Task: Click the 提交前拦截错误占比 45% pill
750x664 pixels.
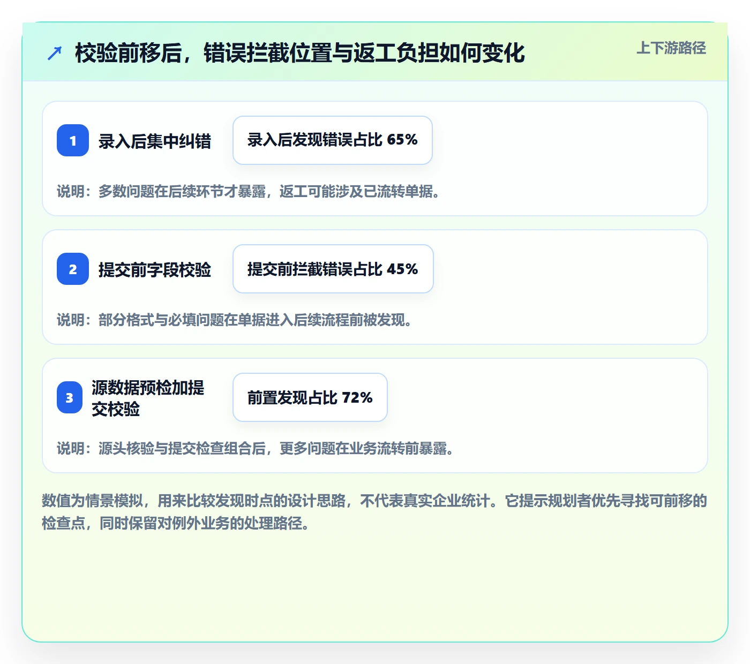Action: 333,269
